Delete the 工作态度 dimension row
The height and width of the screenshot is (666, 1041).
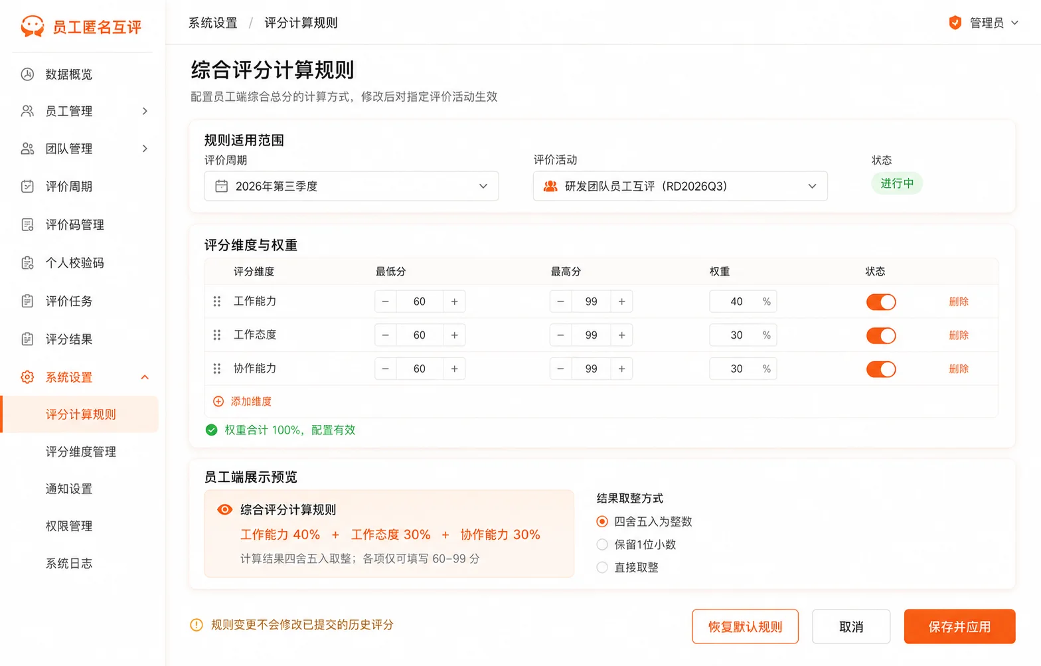(958, 335)
